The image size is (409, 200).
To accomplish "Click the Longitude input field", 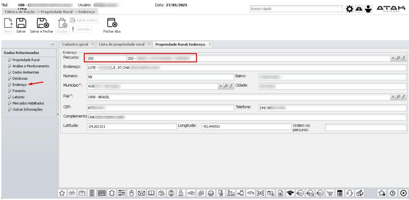I will 246,127.
